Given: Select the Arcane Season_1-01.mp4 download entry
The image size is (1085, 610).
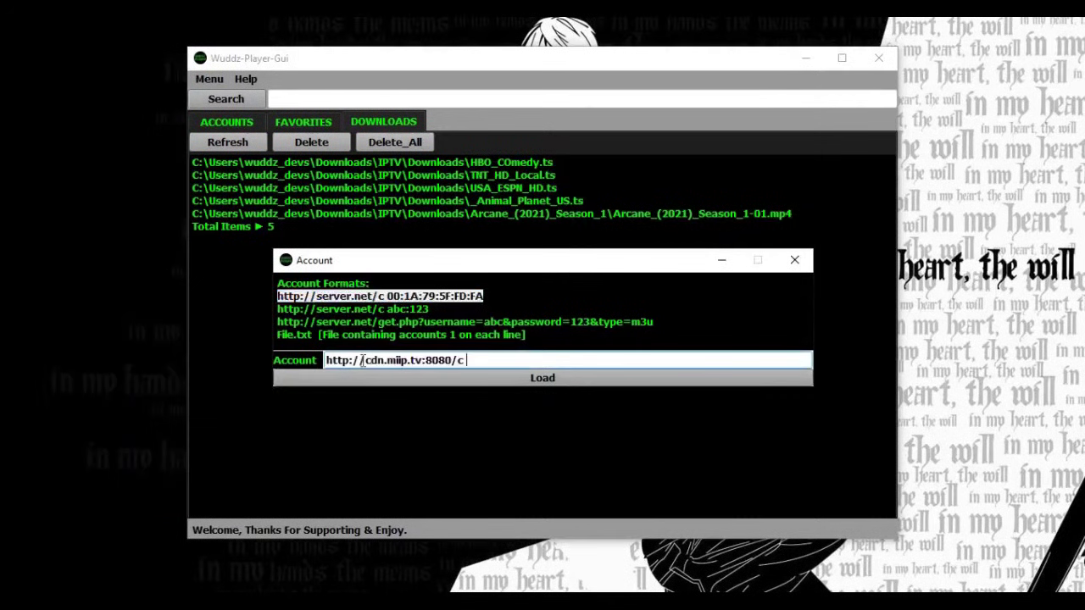Looking at the screenshot, I should point(492,213).
